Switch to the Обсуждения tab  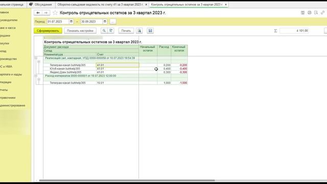pyautogui.click(x=41, y=5)
